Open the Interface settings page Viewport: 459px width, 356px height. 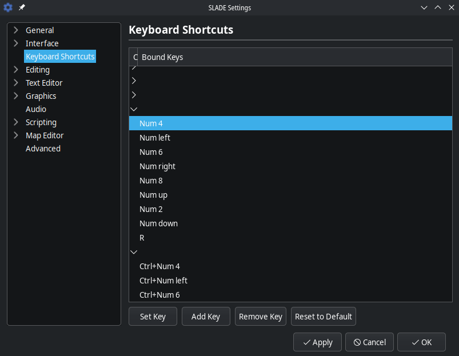42,43
